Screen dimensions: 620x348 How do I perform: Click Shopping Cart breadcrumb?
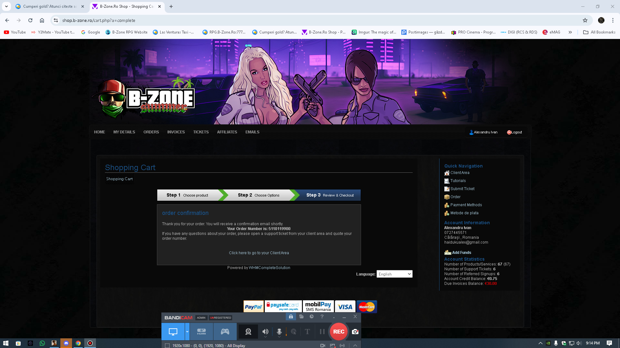tap(119, 179)
